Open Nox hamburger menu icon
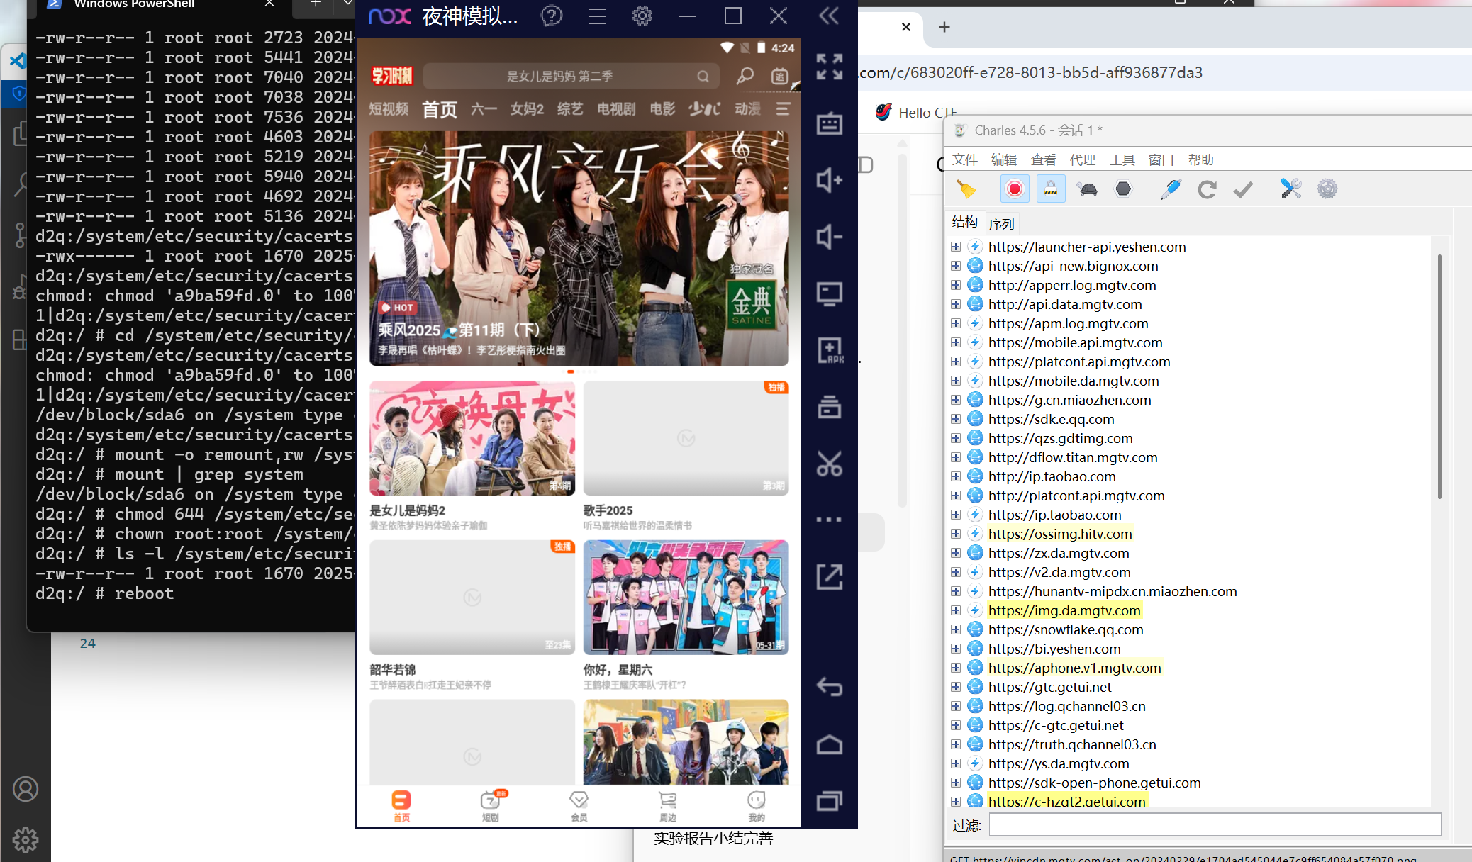 597,16
